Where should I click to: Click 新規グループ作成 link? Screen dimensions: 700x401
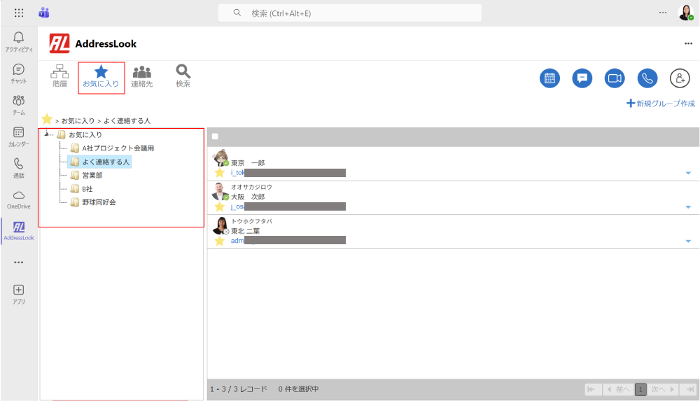pyautogui.click(x=661, y=104)
